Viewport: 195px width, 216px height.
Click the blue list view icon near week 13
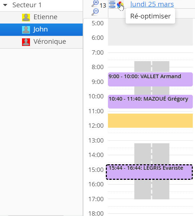112,4
